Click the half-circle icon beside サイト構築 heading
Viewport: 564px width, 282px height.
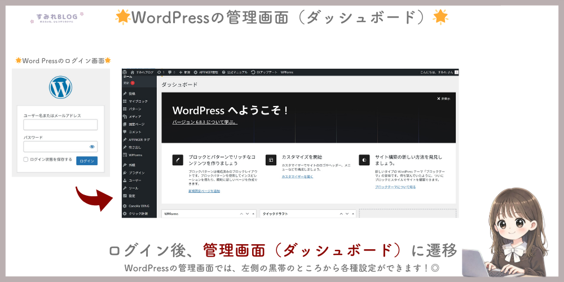pyautogui.click(x=364, y=160)
